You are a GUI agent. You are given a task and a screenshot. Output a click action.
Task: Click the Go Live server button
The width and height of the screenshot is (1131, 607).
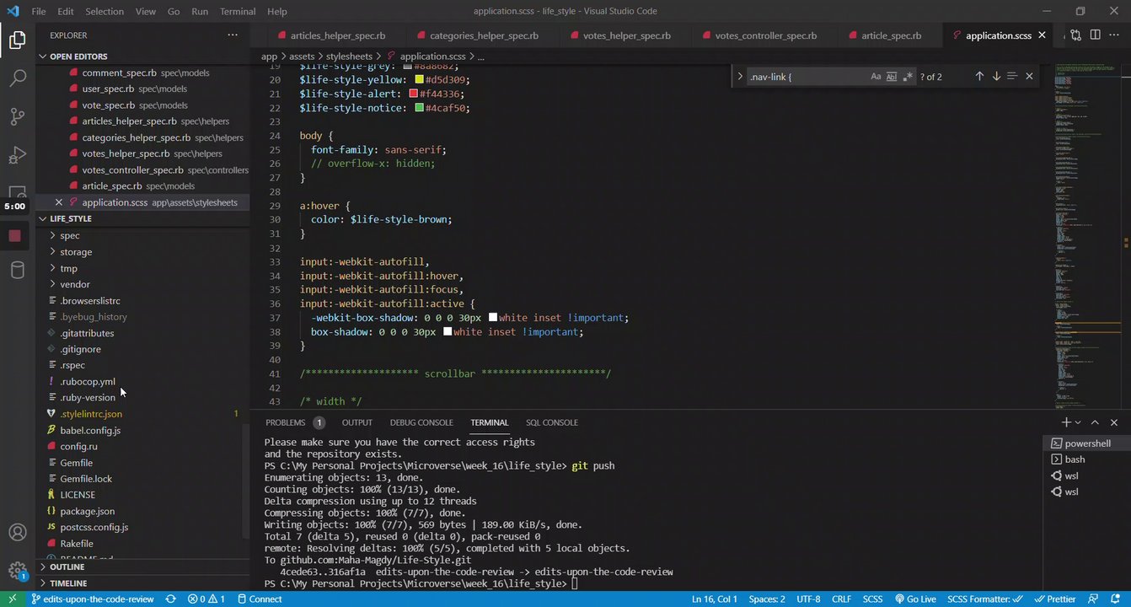point(915,599)
